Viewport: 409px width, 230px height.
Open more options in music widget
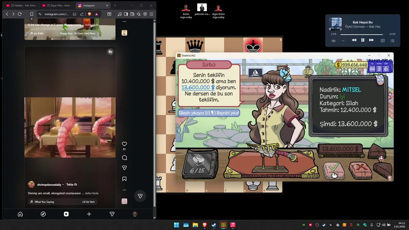343,41
